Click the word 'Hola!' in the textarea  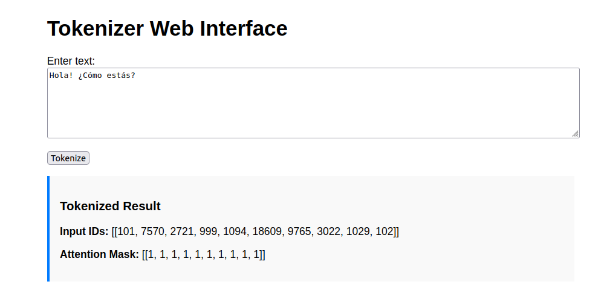coord(61,76)
